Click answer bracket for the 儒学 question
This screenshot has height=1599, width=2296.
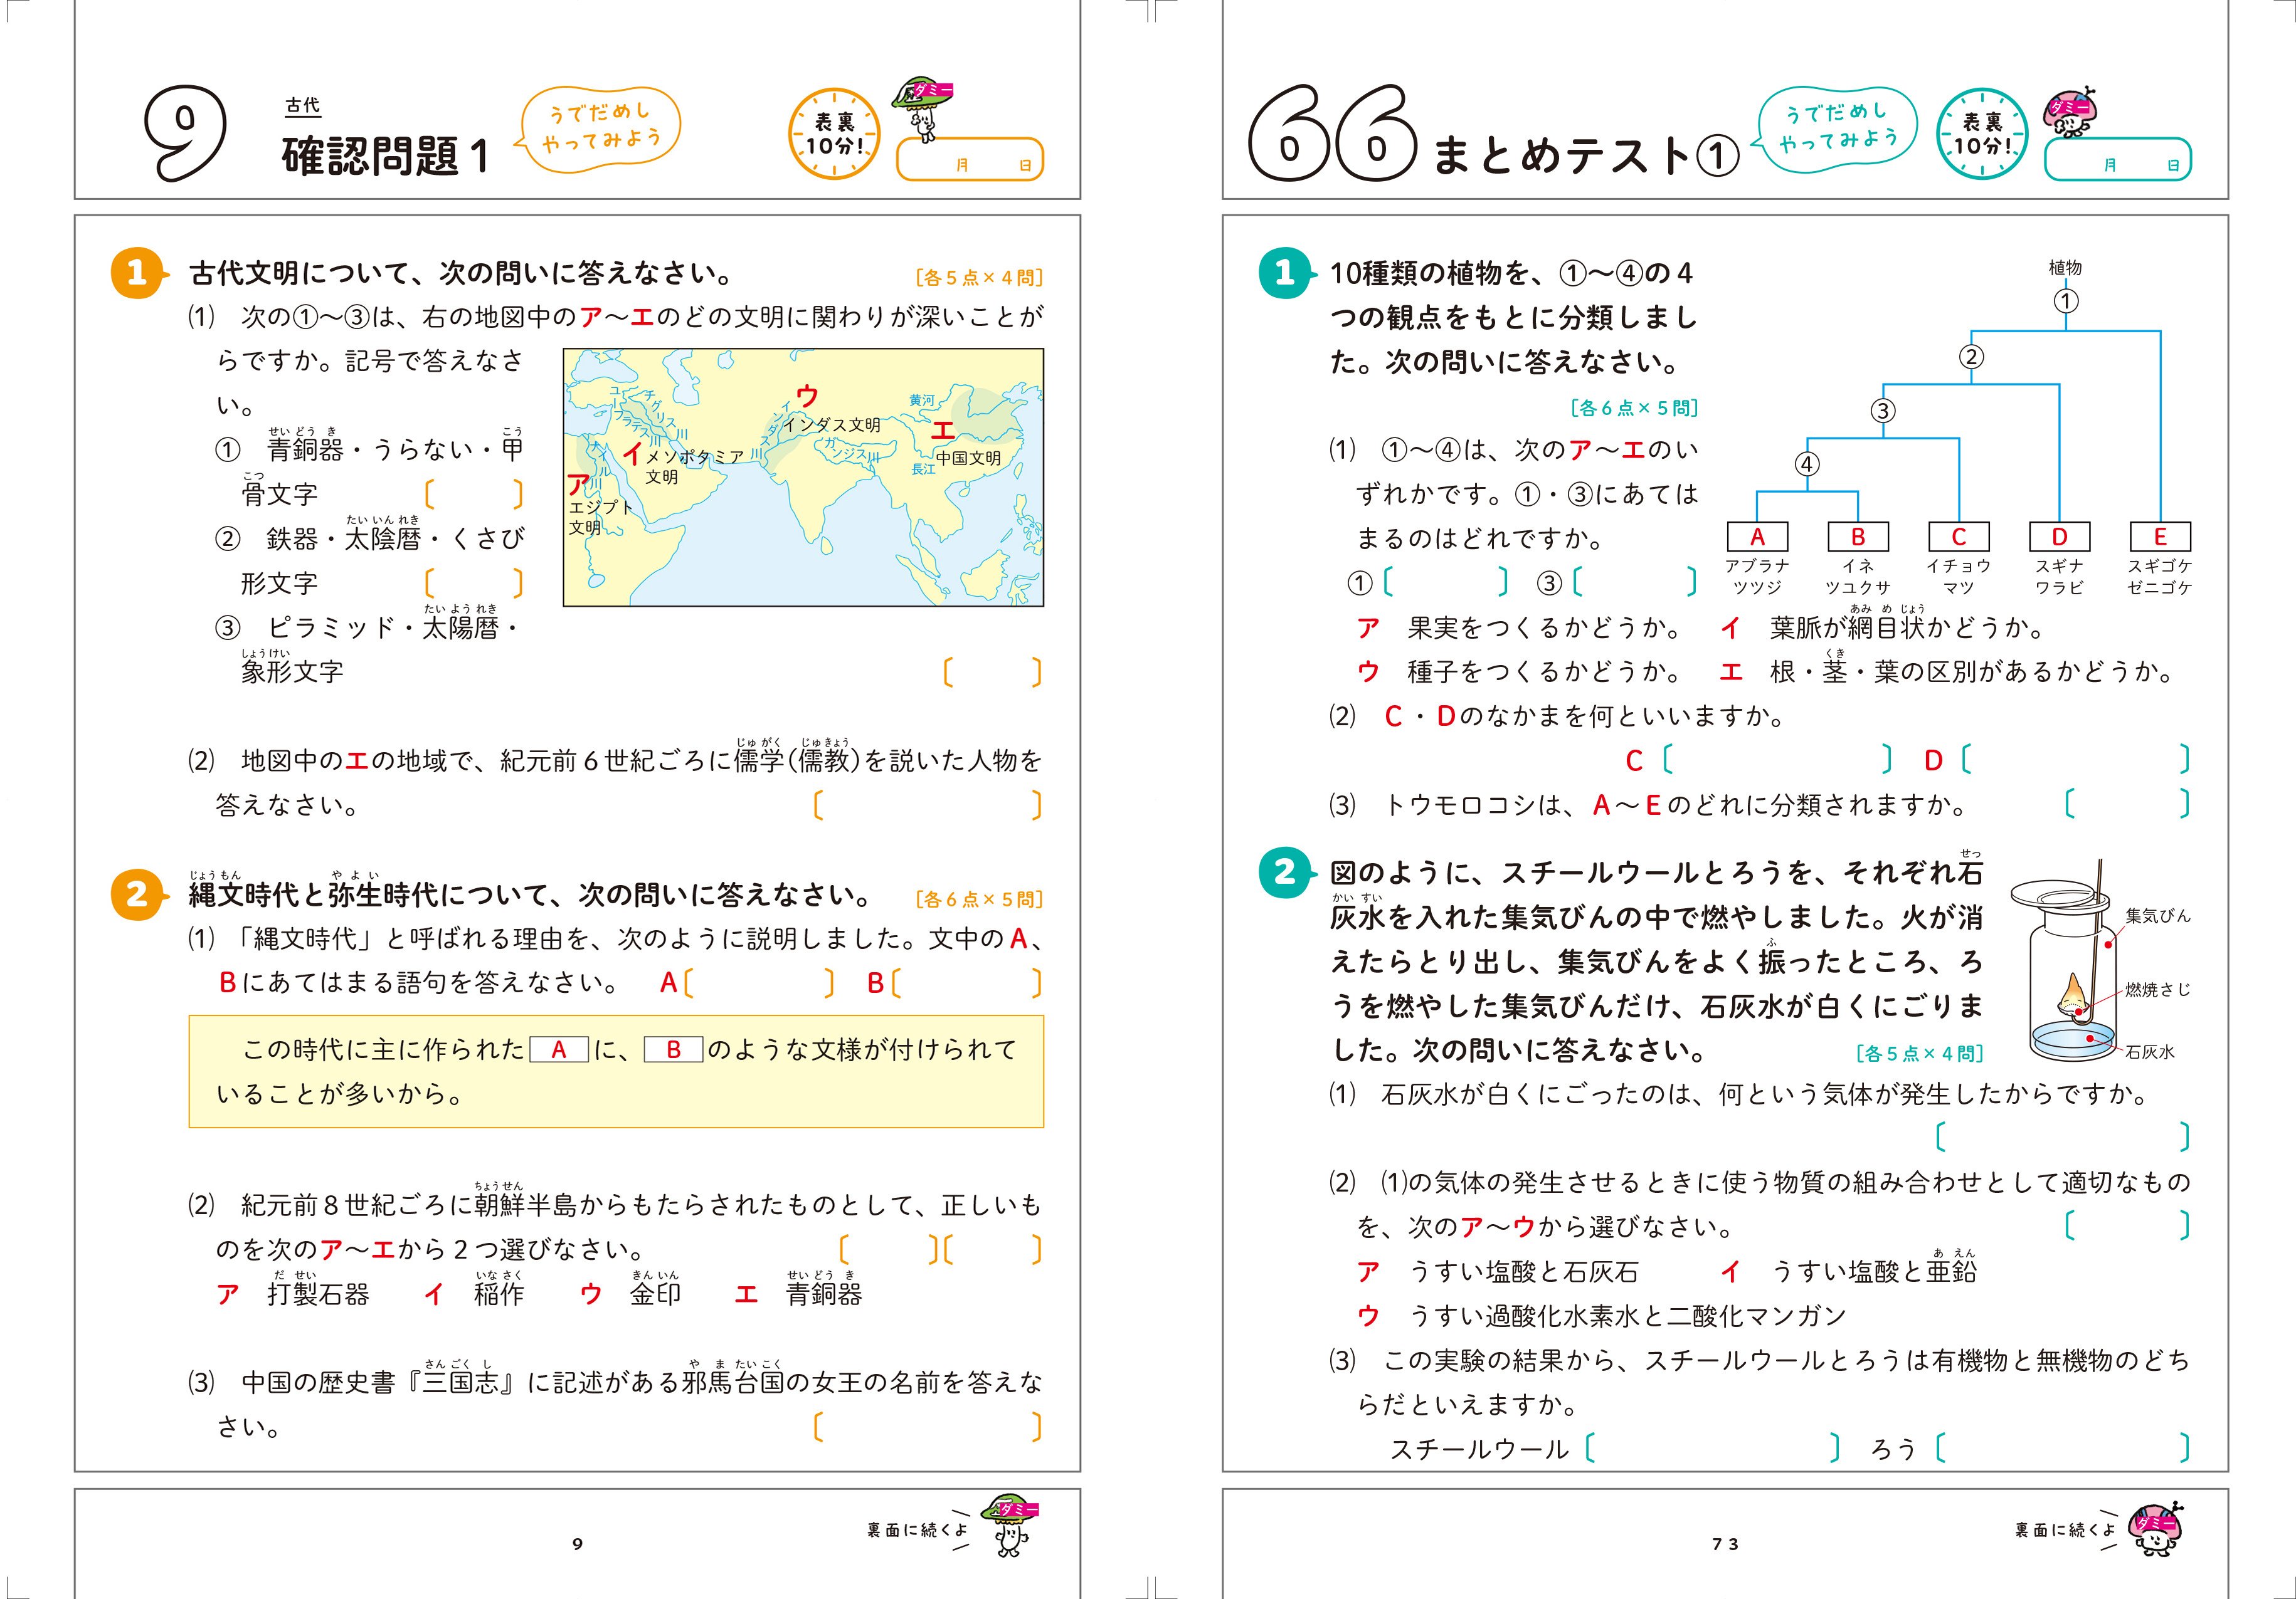[928, 804]
